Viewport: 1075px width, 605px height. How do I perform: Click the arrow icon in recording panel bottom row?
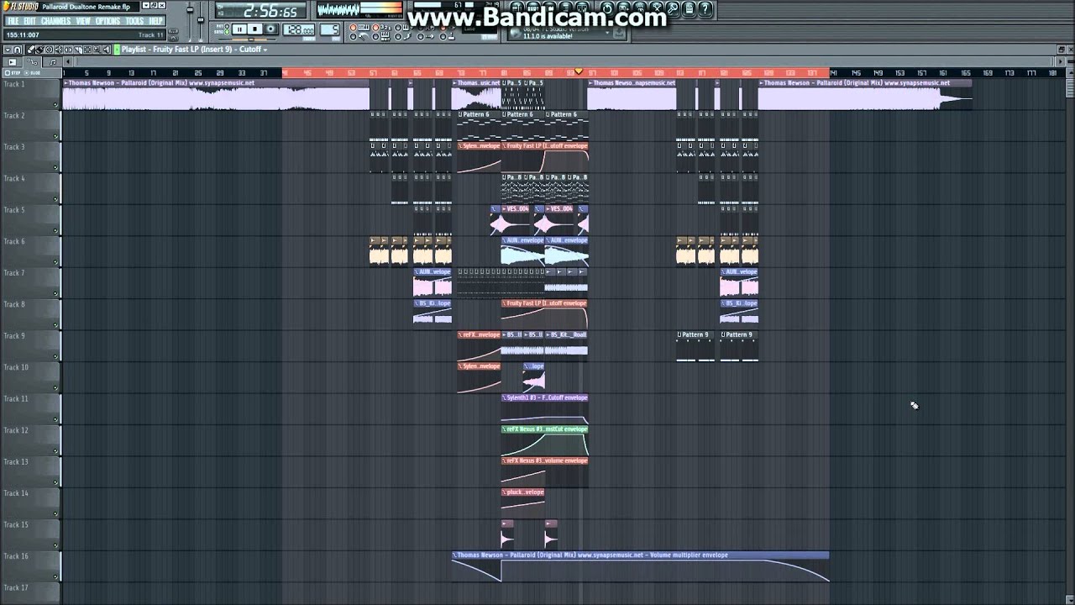click(429, 37)
